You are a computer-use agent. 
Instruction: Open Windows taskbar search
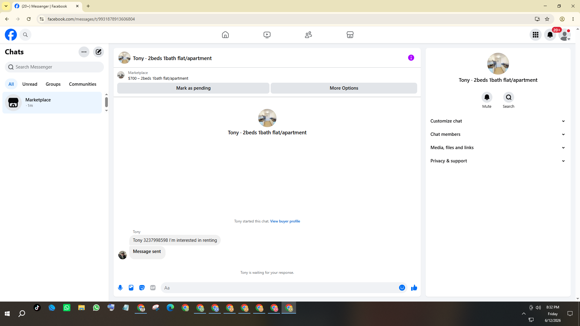point(22,314)
